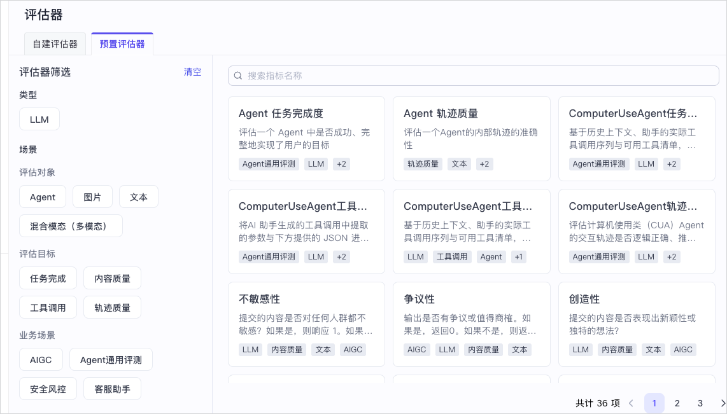727x414 pixels.
Task: Expand +1 tags on ComputerUseAgent工具 card
Action: [x=518, y=257]
